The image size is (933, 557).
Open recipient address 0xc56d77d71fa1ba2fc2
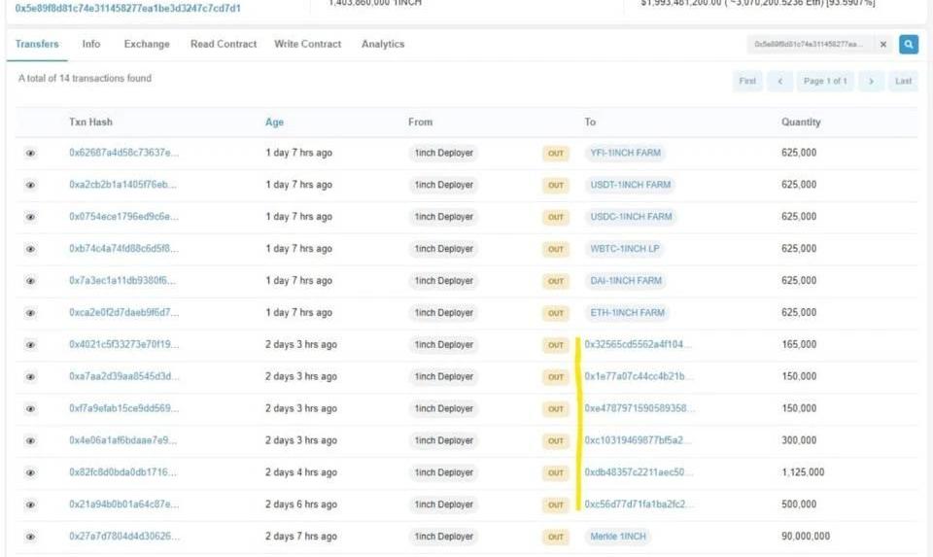coord(639,505)
